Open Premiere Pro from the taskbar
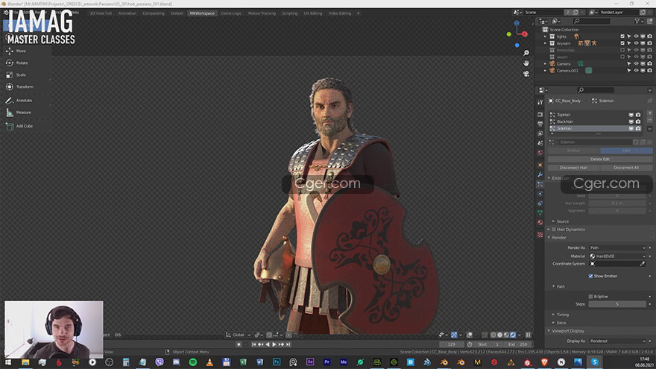 coord(327,362)
